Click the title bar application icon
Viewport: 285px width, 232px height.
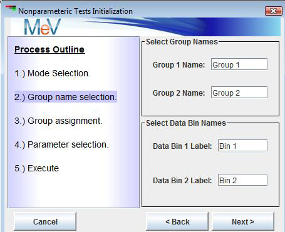[11, 9]
